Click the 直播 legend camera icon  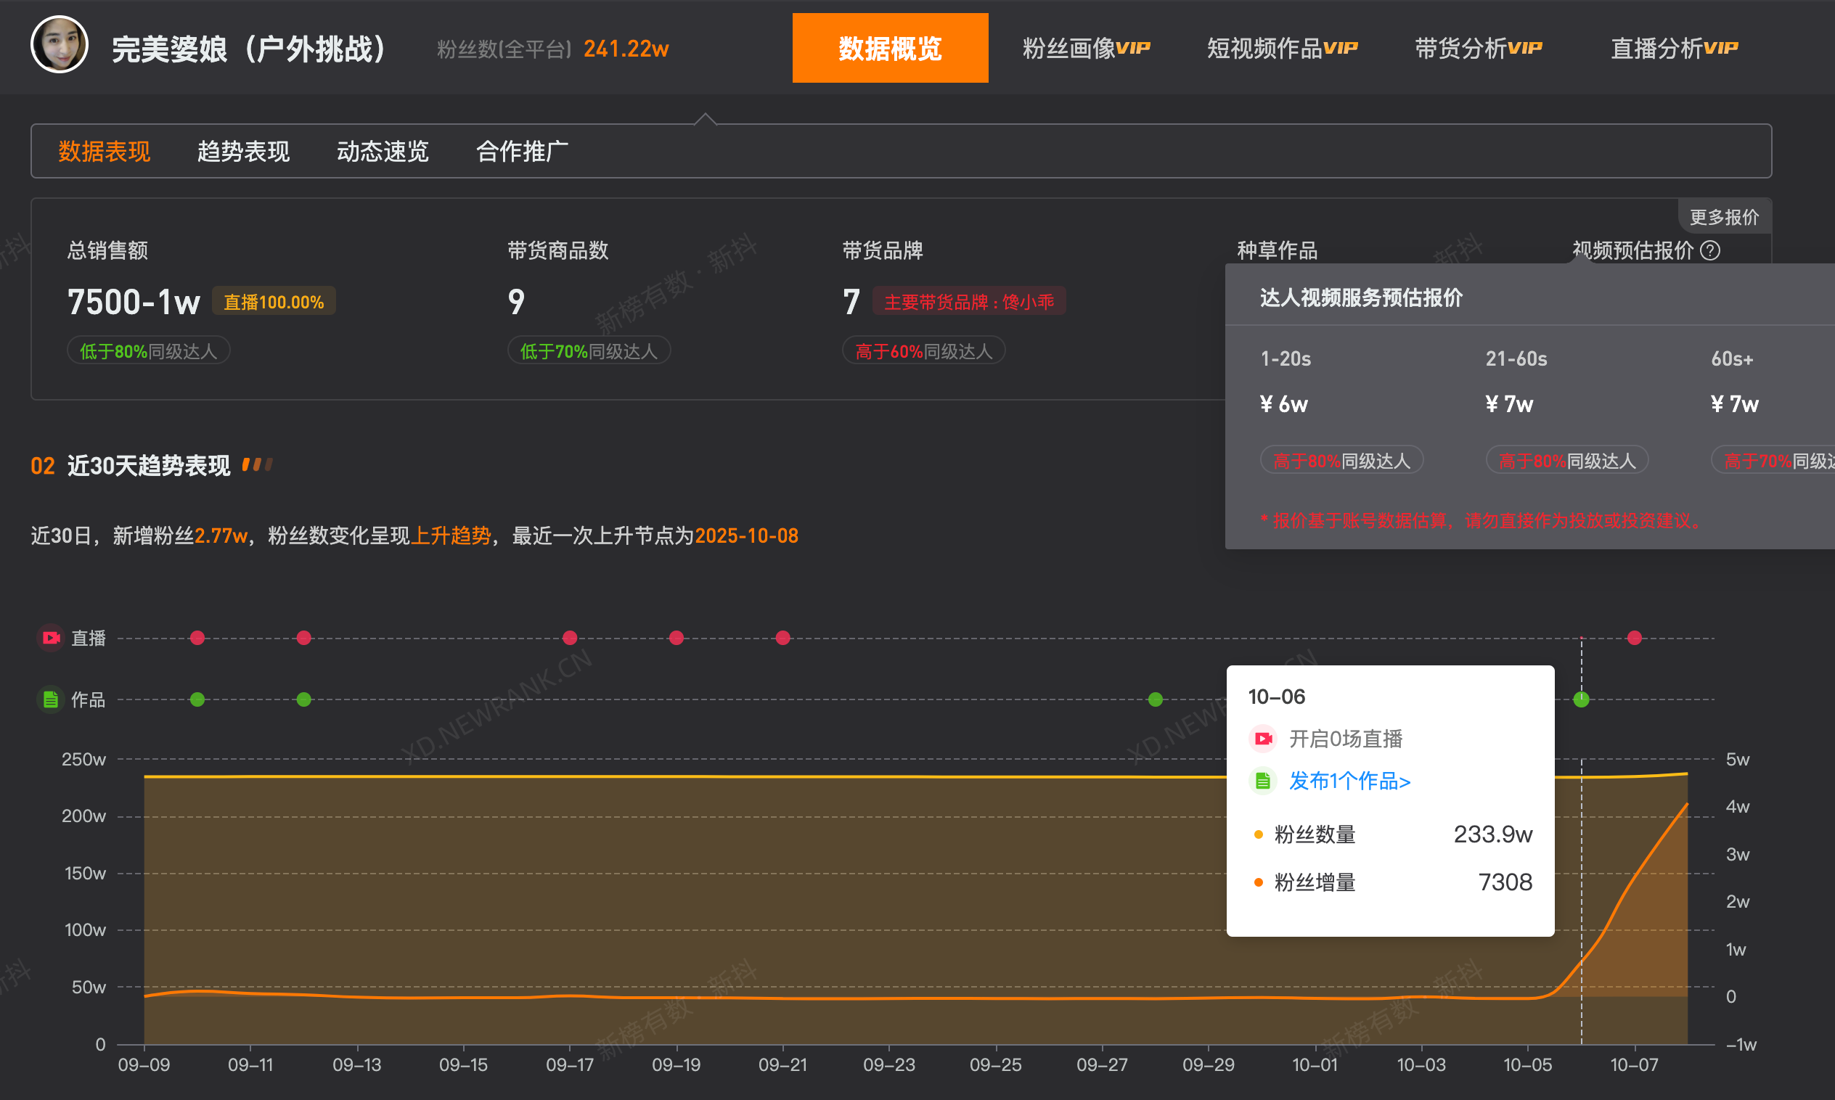pos(50,638)
